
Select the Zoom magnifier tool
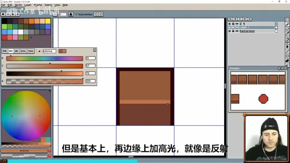click(287, 38)
